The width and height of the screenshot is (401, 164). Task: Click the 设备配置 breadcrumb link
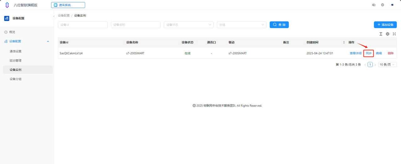pyautogui.click(x=64, y=15)
